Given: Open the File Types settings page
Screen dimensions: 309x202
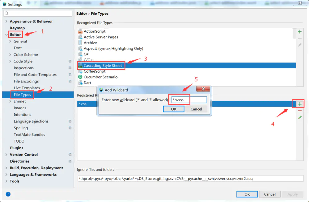Looking at the screenshot, I should (22, 95).
